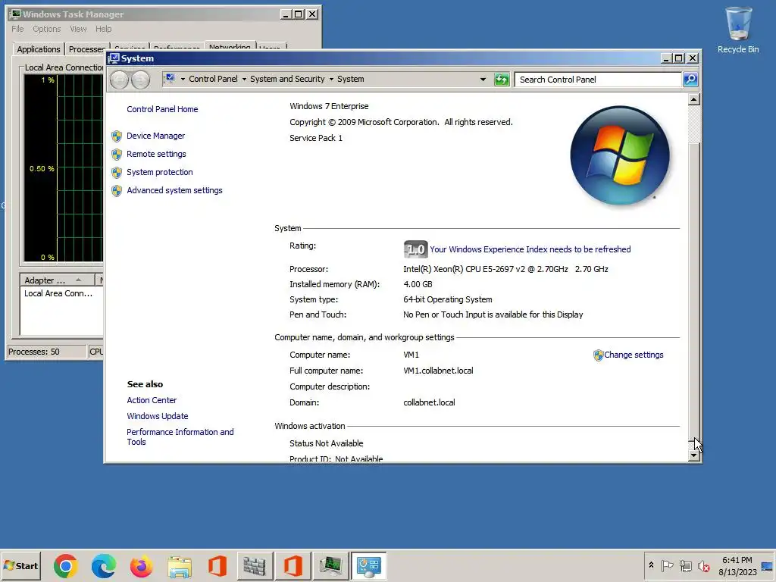The width and height of the screenshot is (776, 582).
Task: Launch Google Chrome from taskbar
Action: coord(66,566)
